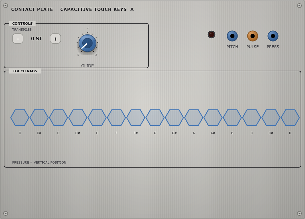Click the 0 ST transpose value
305x219 pixels.
(37, 39)
